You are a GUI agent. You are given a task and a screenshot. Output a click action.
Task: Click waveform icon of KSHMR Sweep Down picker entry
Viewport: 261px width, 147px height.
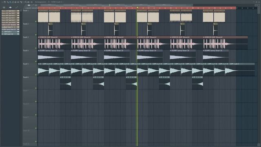click(x=18, y=29)
